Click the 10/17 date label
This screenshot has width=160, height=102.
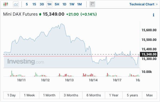click(x=117, y=80)
